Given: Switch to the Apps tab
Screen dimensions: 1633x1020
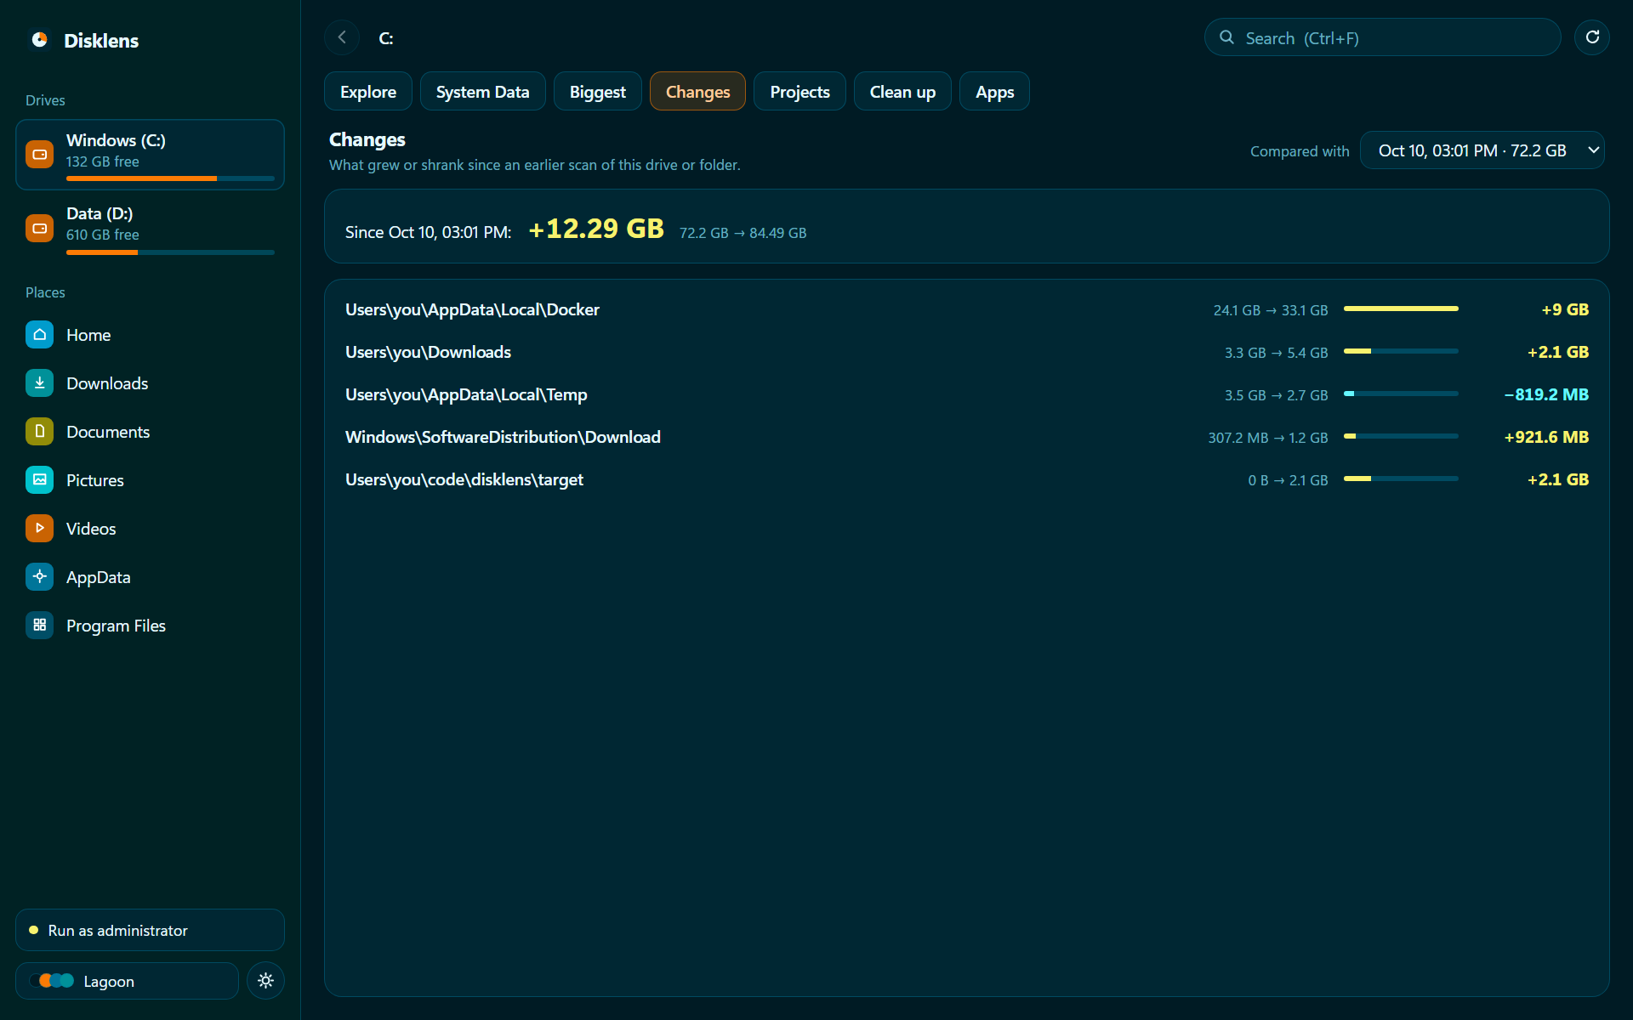Looking at the screenshot, I should pyautogui.click(x=994, y=92).
